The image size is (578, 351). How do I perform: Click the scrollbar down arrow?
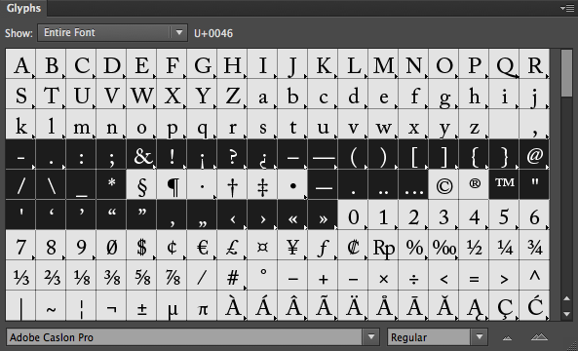567,314
